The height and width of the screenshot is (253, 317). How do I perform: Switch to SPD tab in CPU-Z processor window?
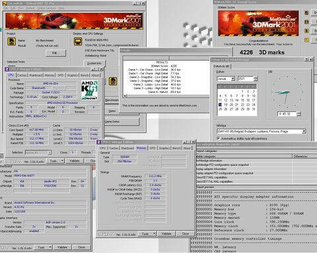coord(61,75)
